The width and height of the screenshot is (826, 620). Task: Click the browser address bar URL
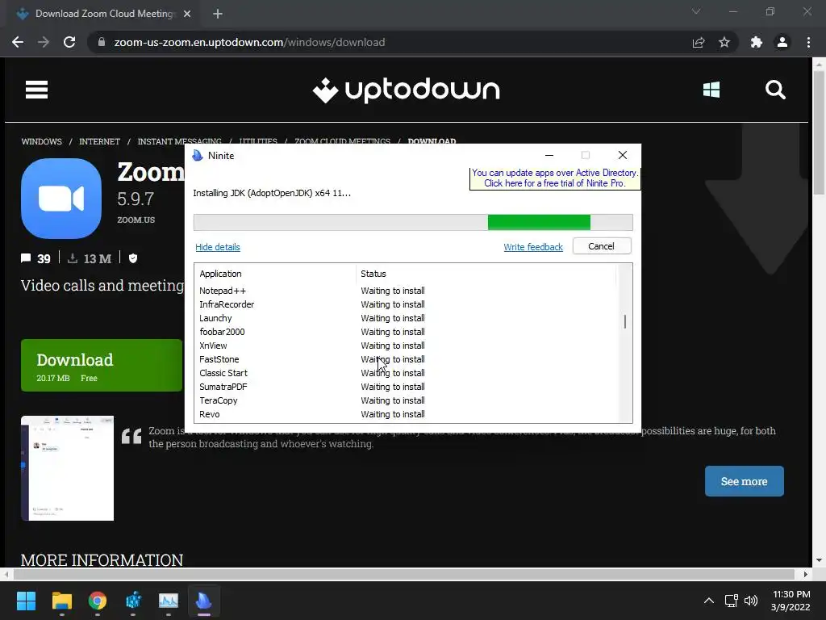[250, 42]
